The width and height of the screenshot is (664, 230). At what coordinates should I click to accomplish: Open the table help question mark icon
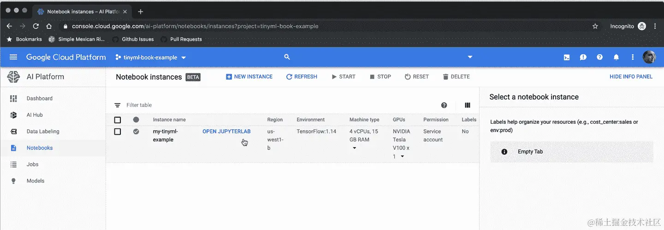(x=444, y=105)
